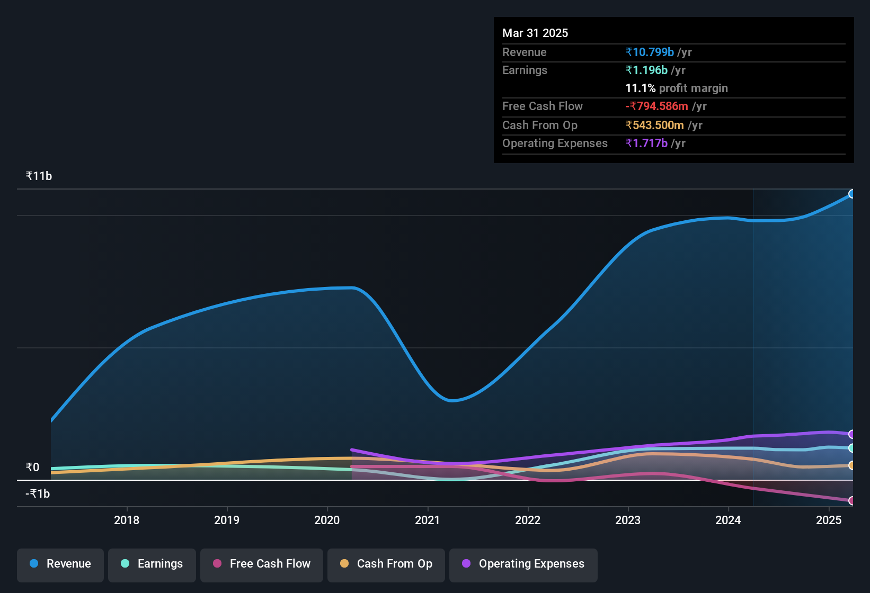
Task: Click the ₹543.500m cash from op value
Action: tap(654, 125)
